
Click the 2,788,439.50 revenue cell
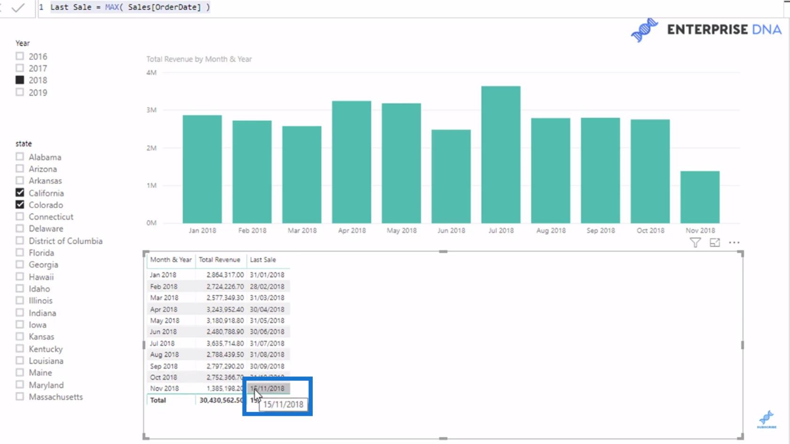pos(225,355)
